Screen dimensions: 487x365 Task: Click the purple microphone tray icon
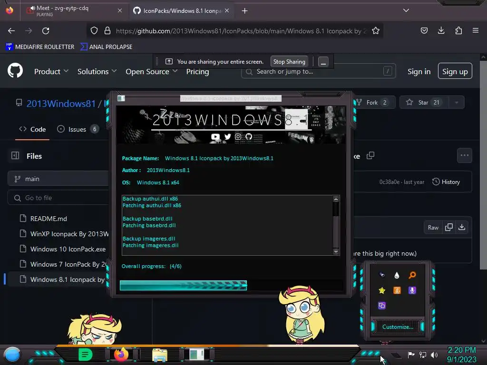point(412,290)
